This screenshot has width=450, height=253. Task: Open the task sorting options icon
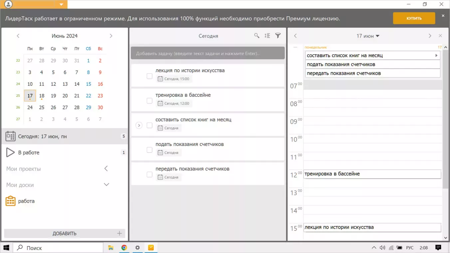[267, 36]
